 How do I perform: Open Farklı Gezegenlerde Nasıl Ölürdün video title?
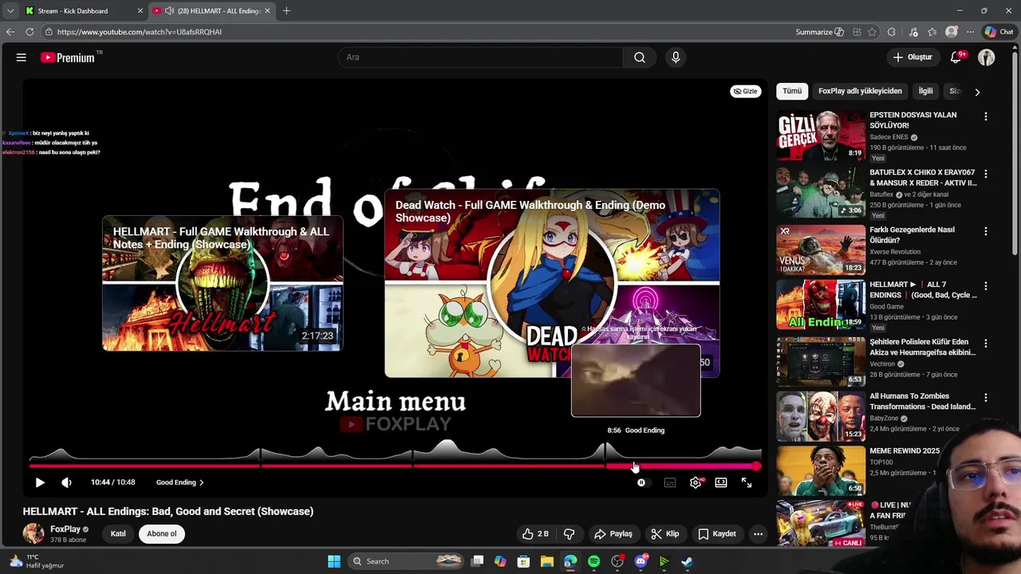tap(912, 235)
